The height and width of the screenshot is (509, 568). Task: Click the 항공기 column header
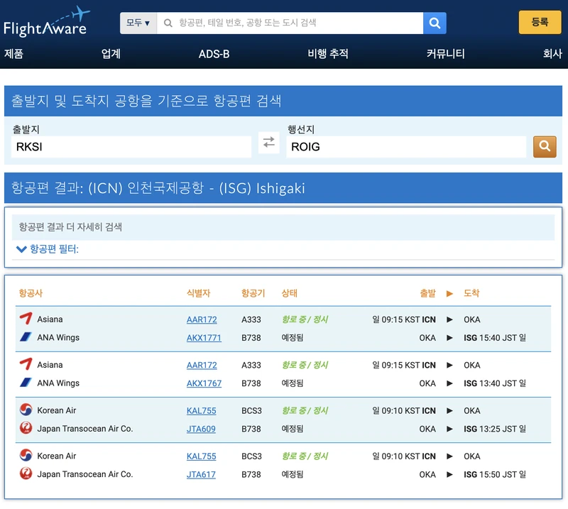point(253,293)
